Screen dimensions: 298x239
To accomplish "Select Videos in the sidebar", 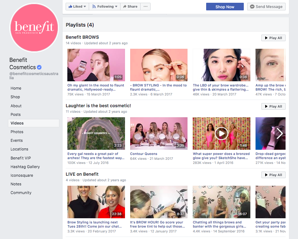I will 33,123.
